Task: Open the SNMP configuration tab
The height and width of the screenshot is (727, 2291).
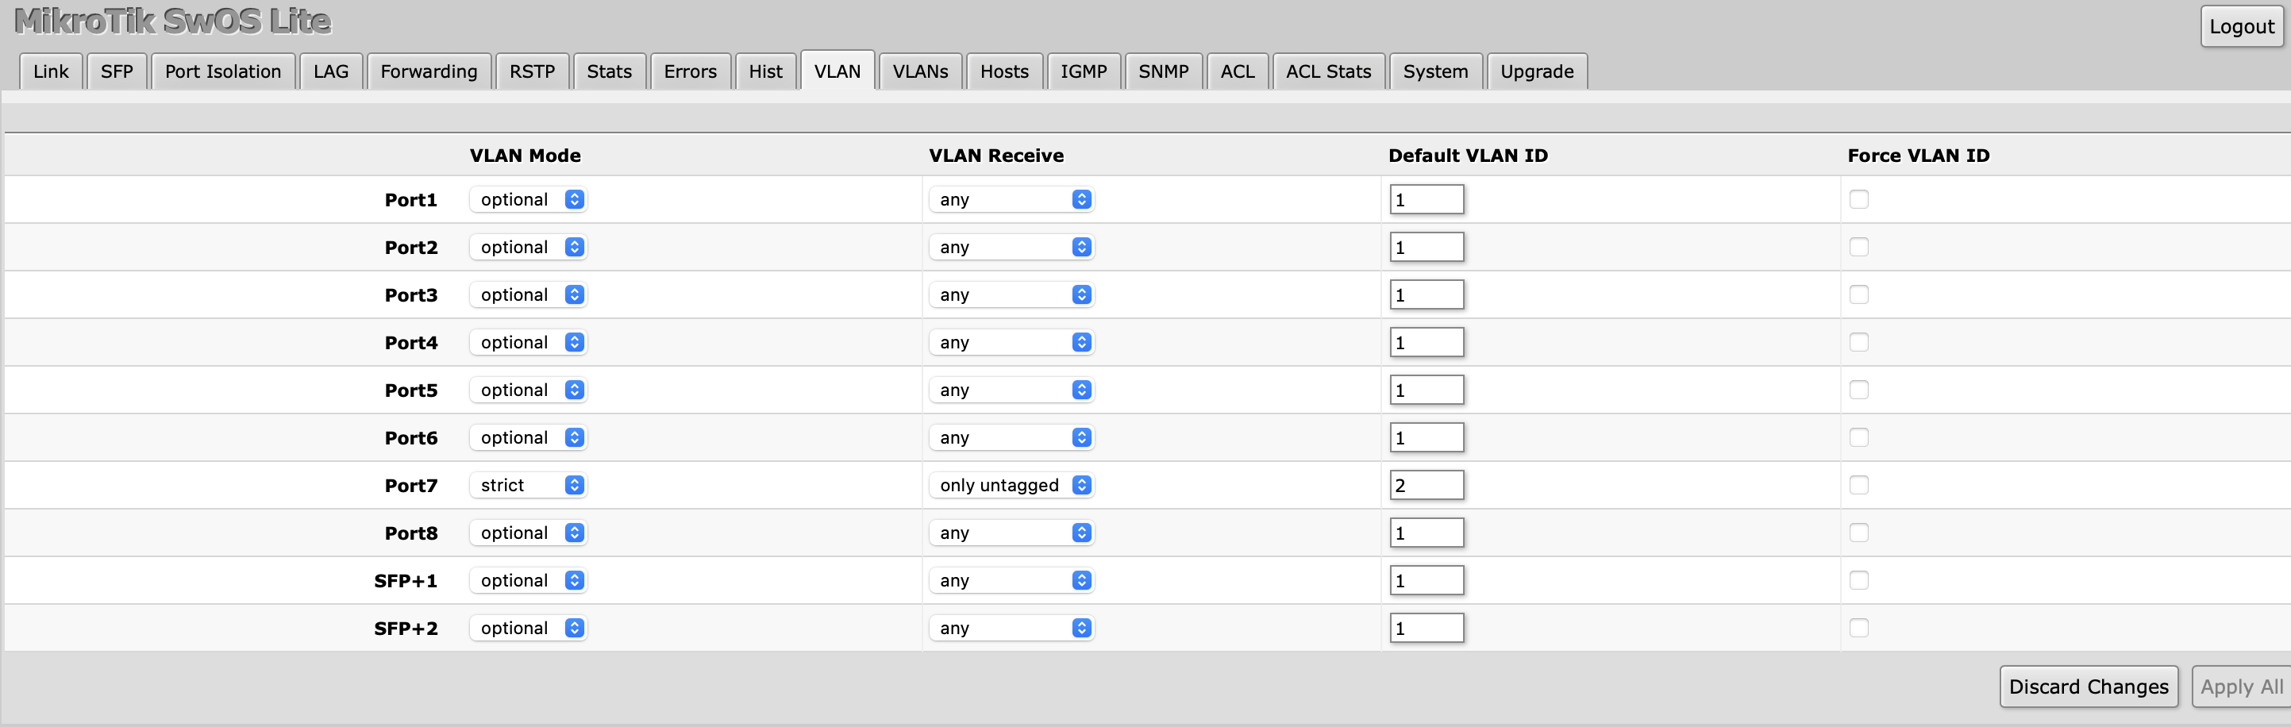Action: tap(1165, 71)
